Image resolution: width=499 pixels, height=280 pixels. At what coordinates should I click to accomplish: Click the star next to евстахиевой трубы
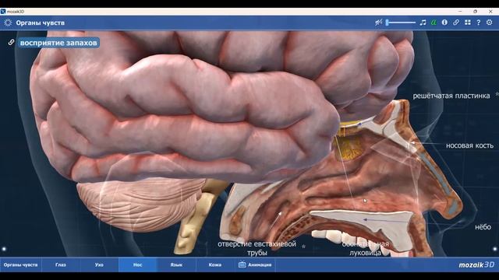303,247
